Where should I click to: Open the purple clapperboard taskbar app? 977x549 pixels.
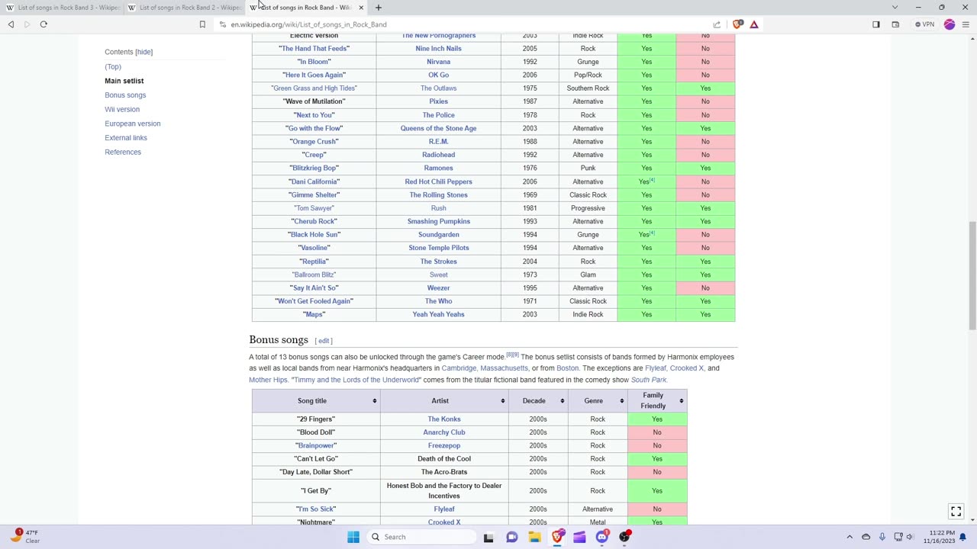pos(579,537)
